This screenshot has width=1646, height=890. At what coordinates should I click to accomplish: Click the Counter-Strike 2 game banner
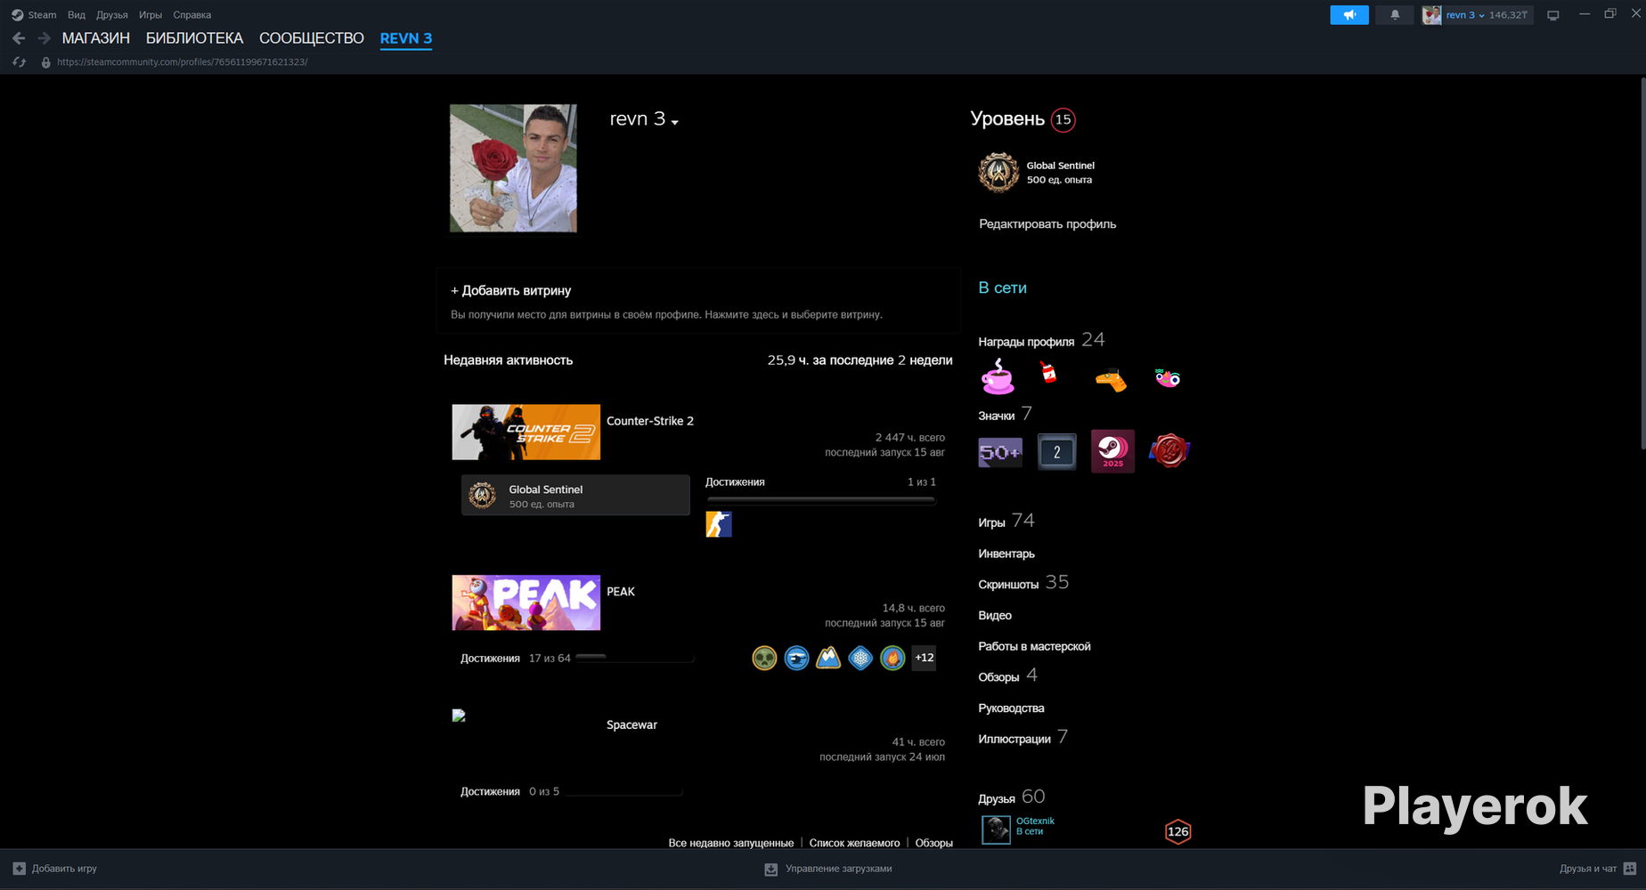click(526, 433)
